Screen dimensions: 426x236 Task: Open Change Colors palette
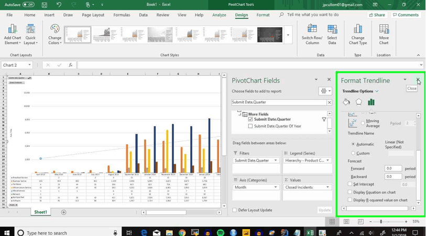(x=55, y=35)
